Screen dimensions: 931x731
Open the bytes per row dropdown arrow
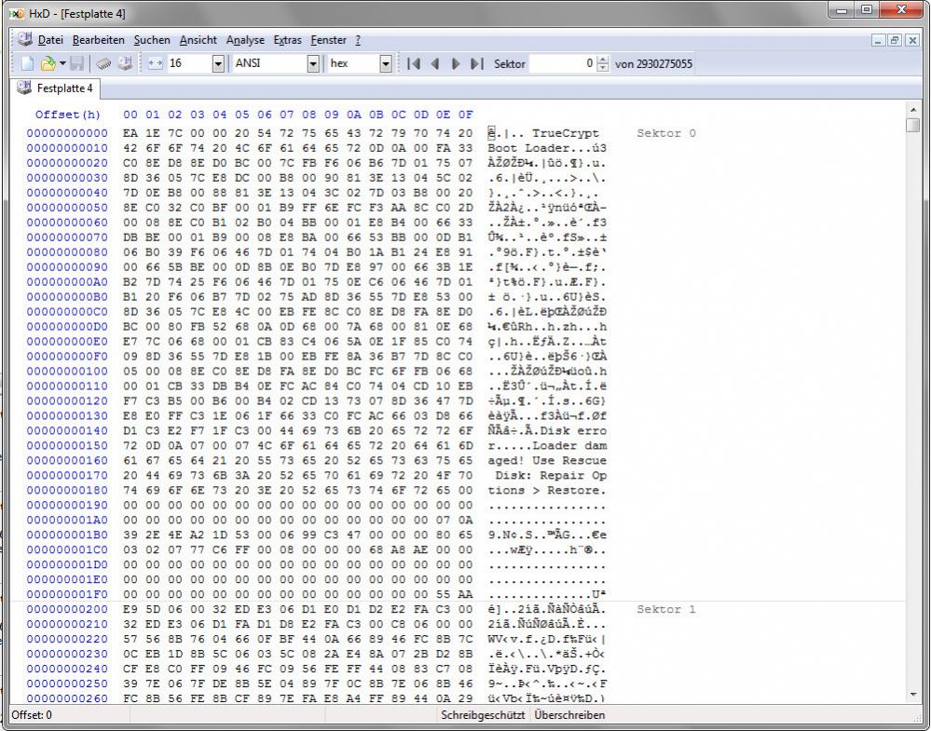point(218,63)
